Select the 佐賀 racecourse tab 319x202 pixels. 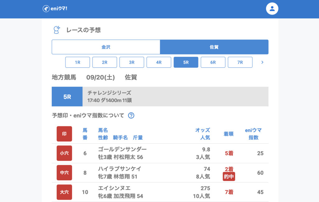click(x=214, y=47)
